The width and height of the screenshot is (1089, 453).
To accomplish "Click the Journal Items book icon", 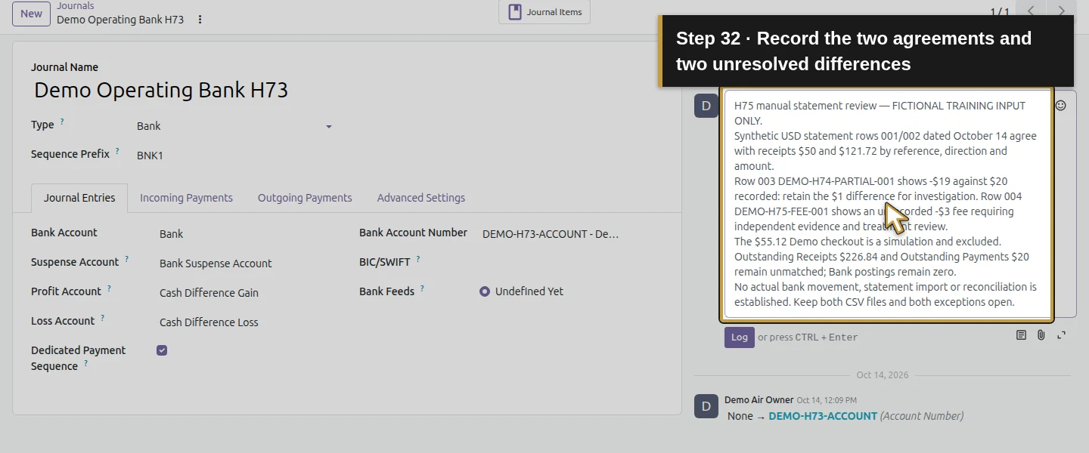I will coord(515,12).
